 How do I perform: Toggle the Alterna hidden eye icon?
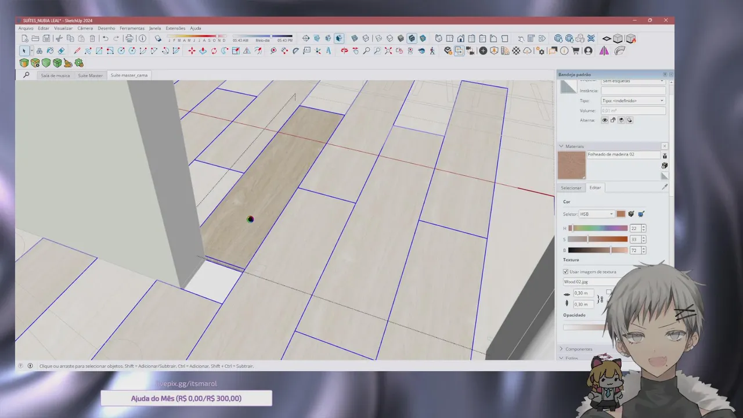(605, 120)
